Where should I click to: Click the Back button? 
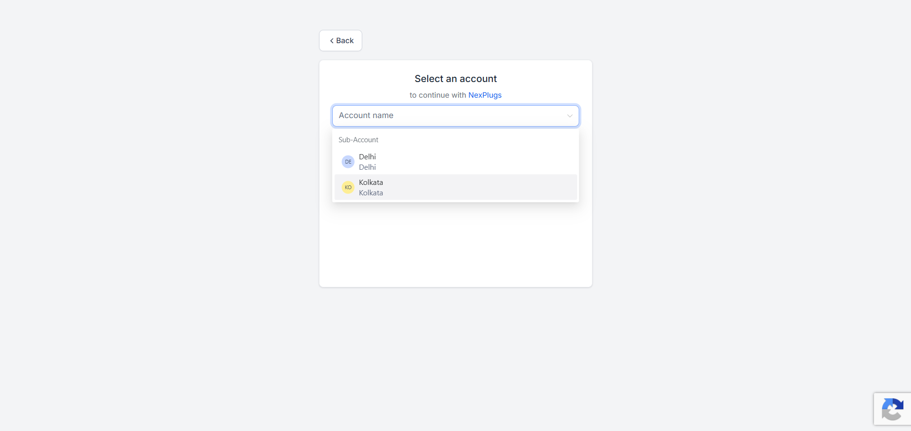pyautogui.click(x=340, y=41)
